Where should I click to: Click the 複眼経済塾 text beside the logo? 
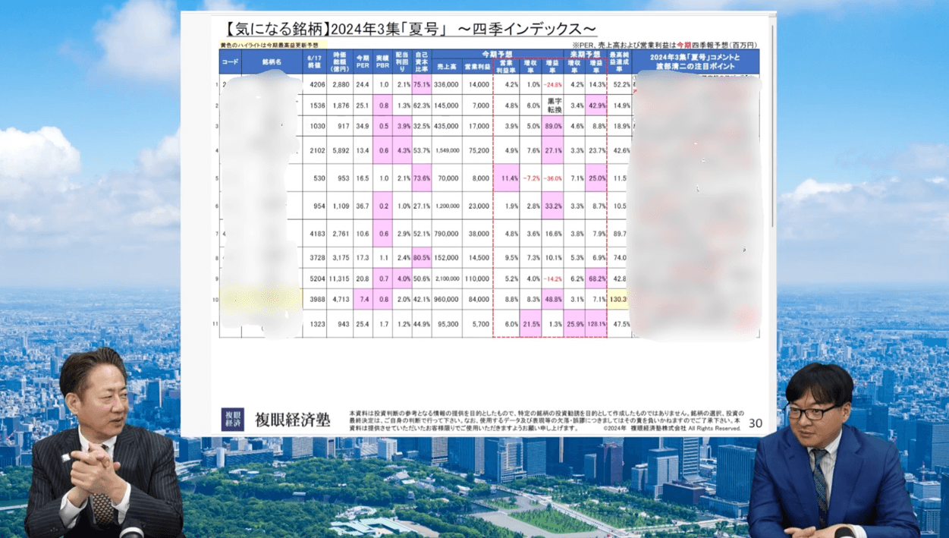292,420
